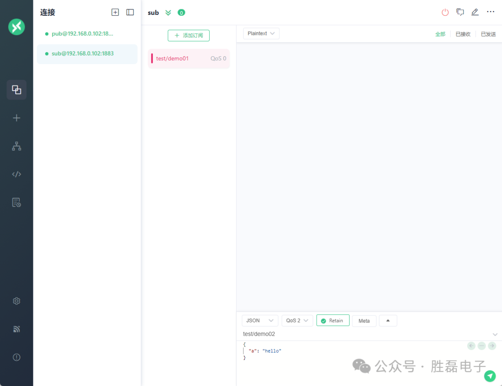
Task: Click the 连接 heading text
Action: pos(47,13)
